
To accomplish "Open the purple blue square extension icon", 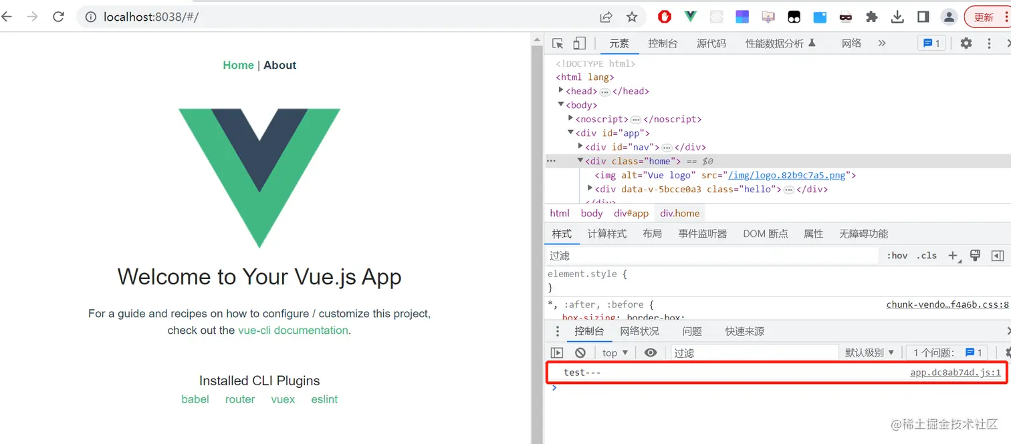I will pyautogui.click(x=742, y=17).
